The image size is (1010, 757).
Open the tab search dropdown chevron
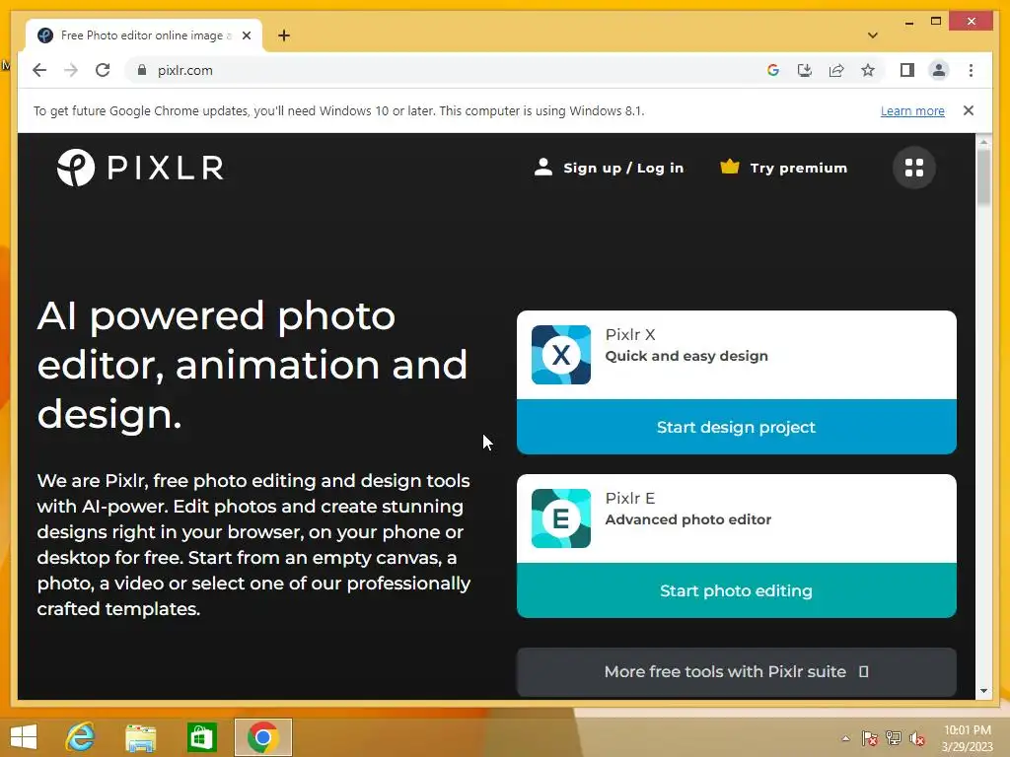click(873, 35)
